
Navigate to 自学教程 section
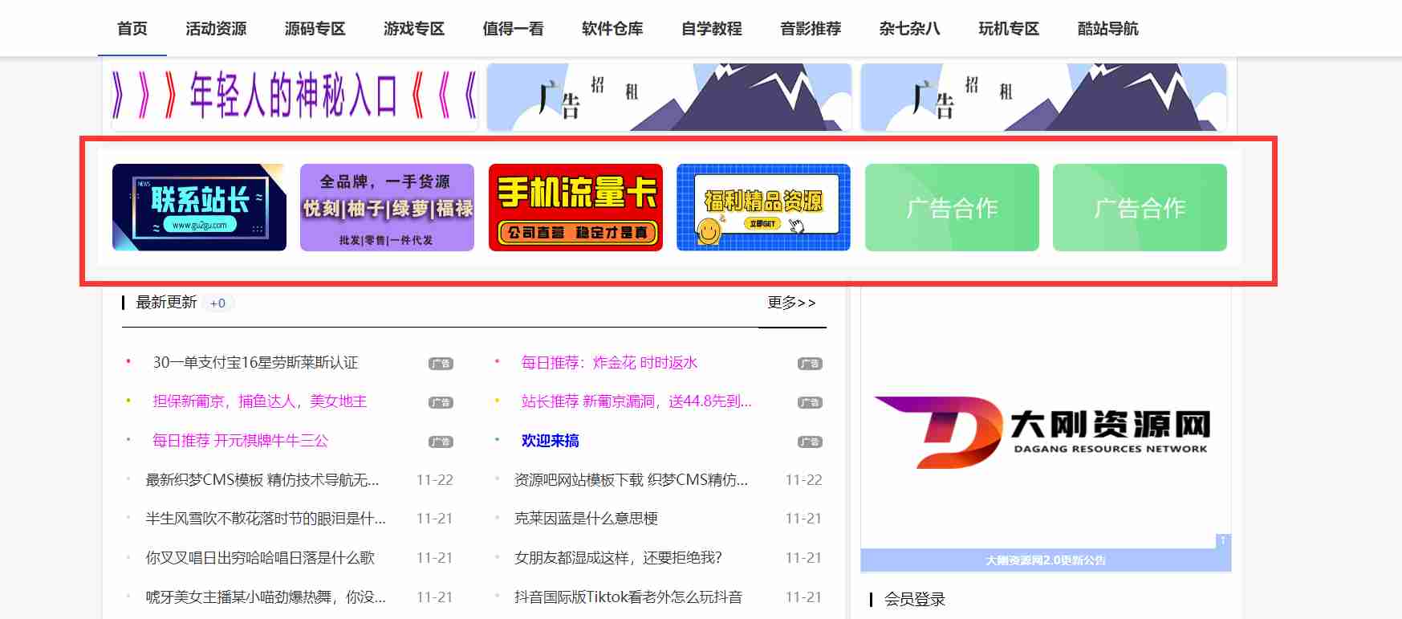click(x=711, y=29)
